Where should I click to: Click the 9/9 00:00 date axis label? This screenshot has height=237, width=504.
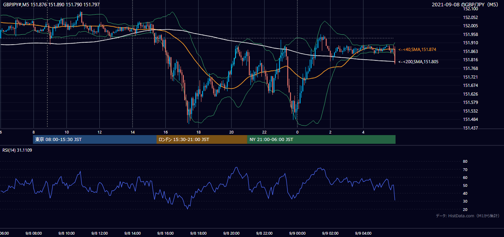pyautogui.click(x=297, y=233)
